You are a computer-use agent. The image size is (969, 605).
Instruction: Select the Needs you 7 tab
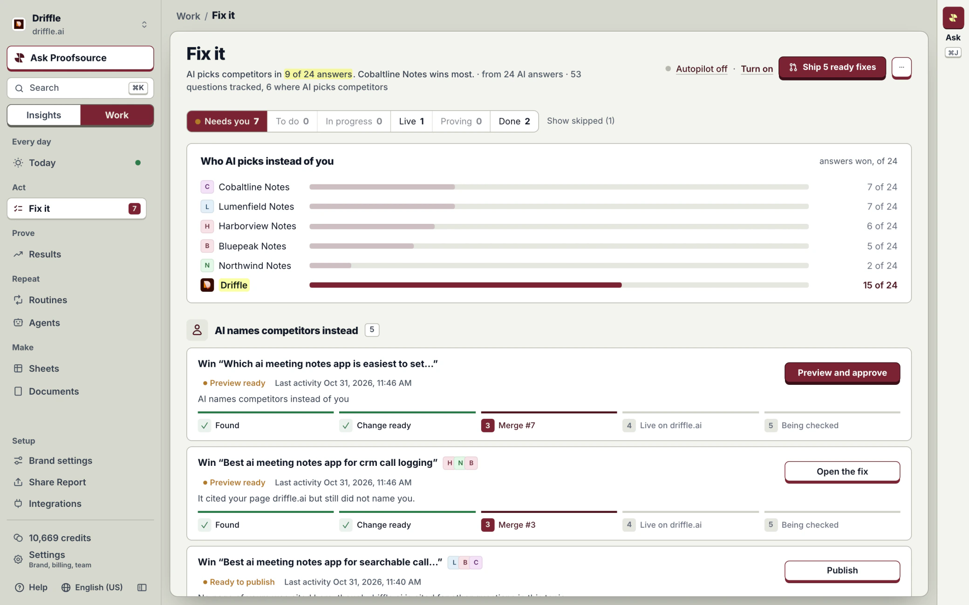(x=227, y=121)
